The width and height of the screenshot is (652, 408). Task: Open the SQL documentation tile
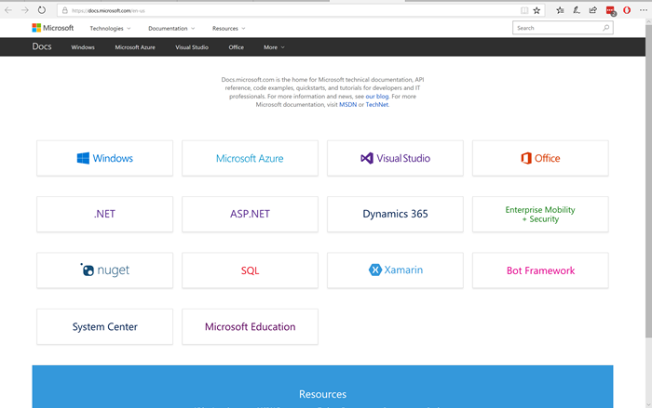click(250, 270)
